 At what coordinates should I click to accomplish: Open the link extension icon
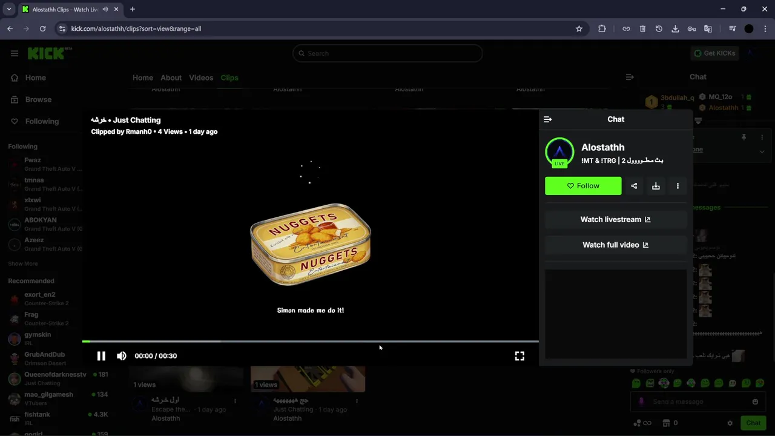(x=626, y=28)
